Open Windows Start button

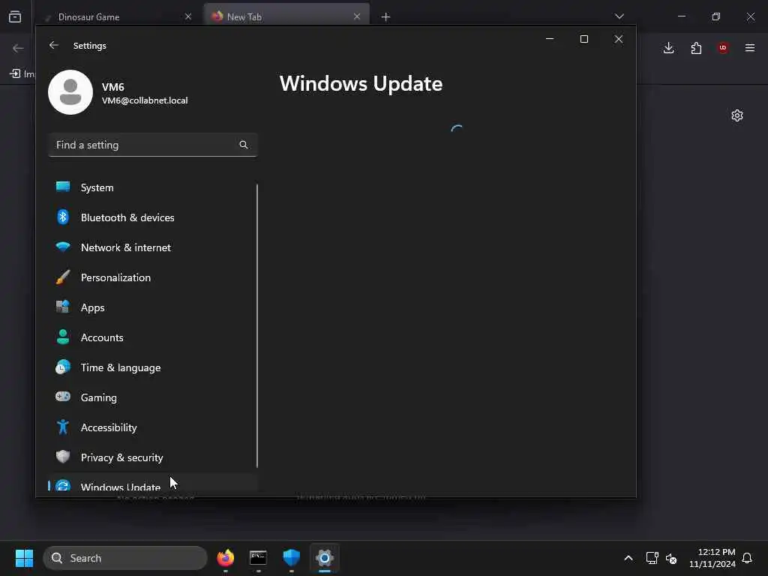click(x=24, y=558)
